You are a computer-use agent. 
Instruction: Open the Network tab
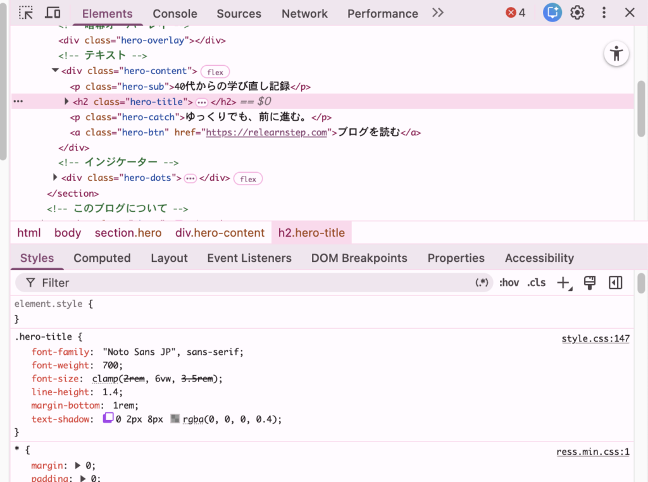pyautogui.click(x=304, y=14)
